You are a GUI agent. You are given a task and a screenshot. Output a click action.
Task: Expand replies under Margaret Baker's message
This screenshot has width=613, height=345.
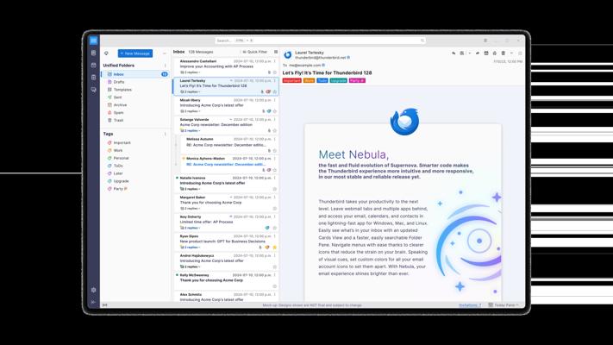point(191,209)
